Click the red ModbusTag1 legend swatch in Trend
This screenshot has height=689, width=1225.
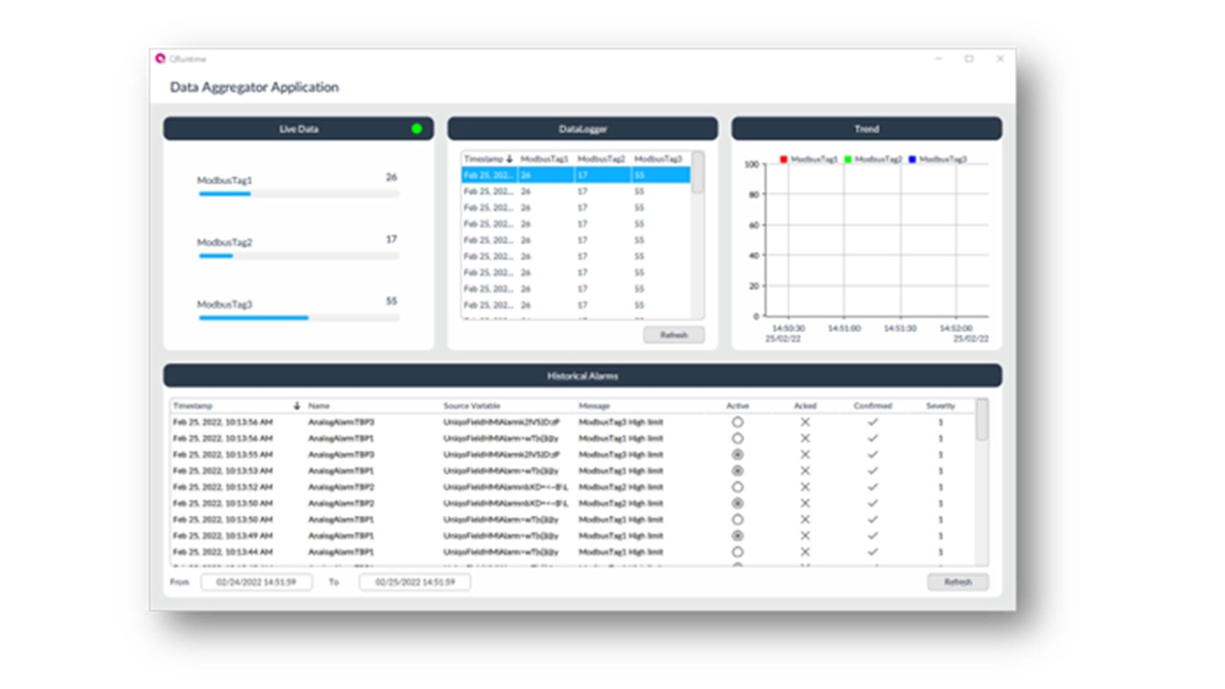[x=783, y=159]
